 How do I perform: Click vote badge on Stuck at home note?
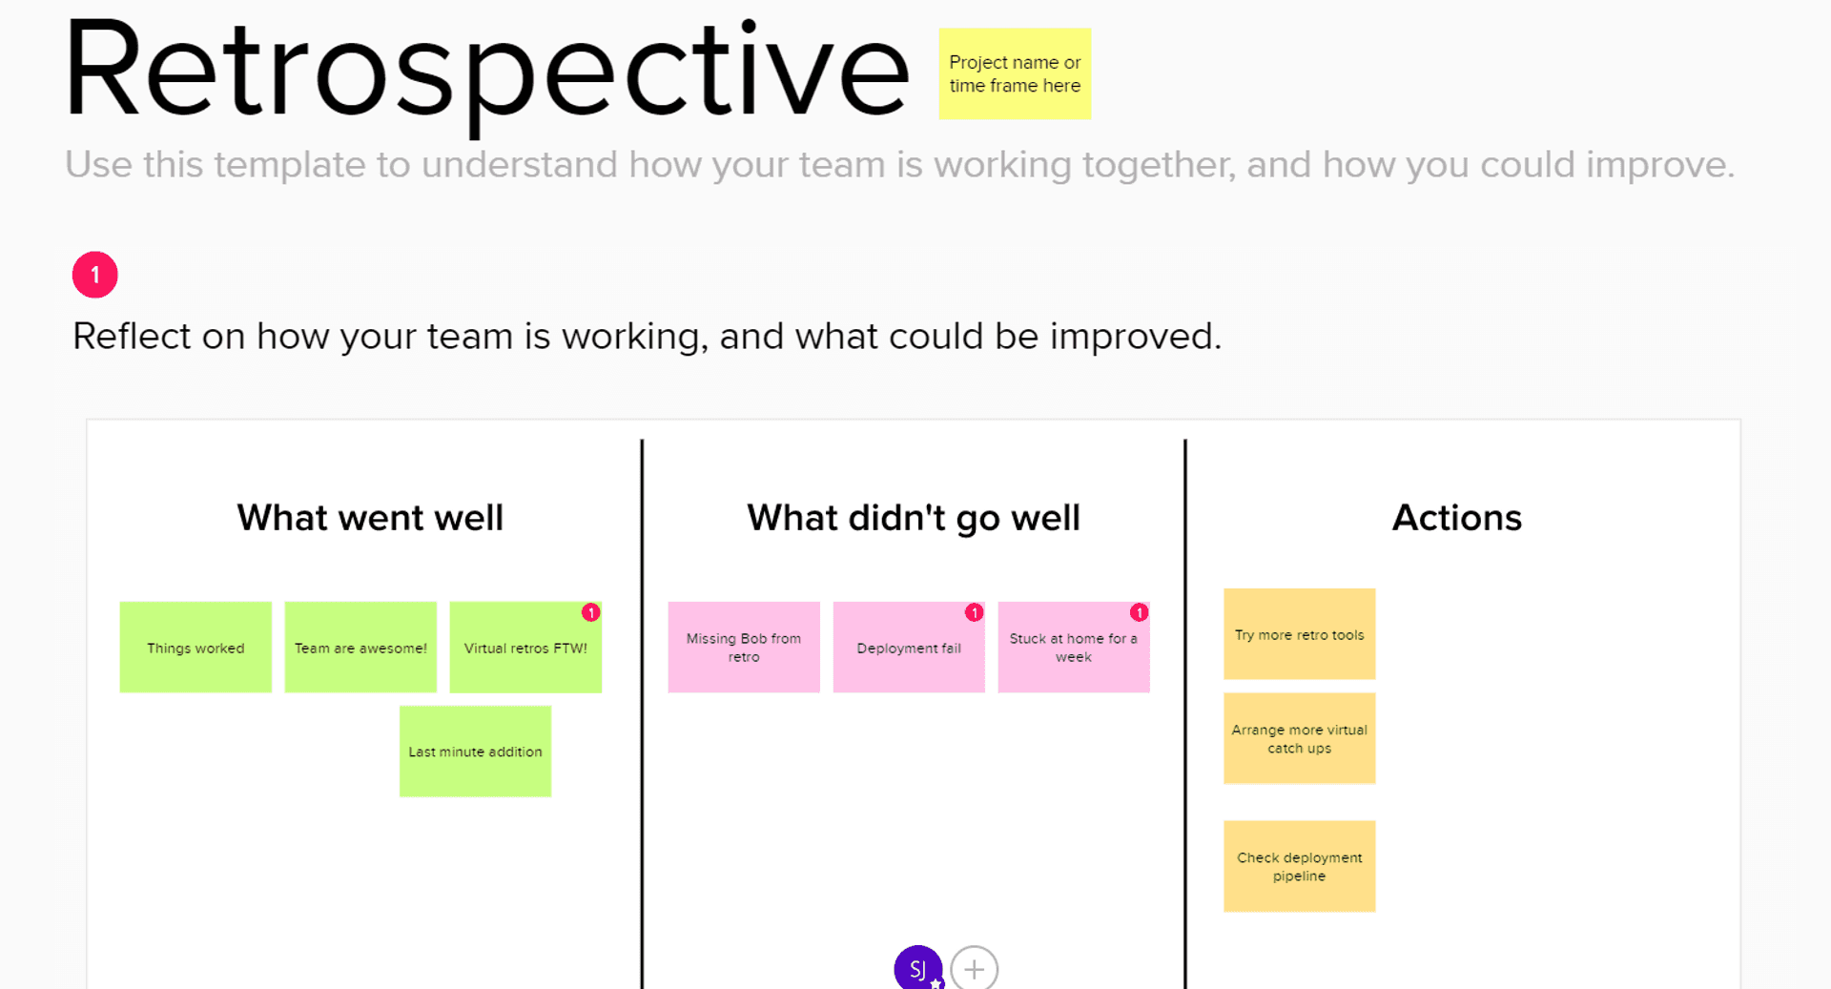pos(1139,612)
